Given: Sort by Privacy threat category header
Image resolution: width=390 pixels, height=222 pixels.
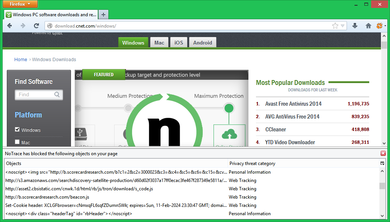Looking at the screenshot, I should coord(303,163).
